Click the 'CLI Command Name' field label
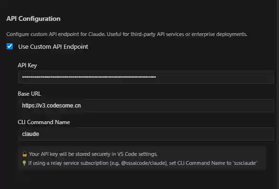This screenshot has width=279, height=189. pyautogui.click(x=44, y=122)
